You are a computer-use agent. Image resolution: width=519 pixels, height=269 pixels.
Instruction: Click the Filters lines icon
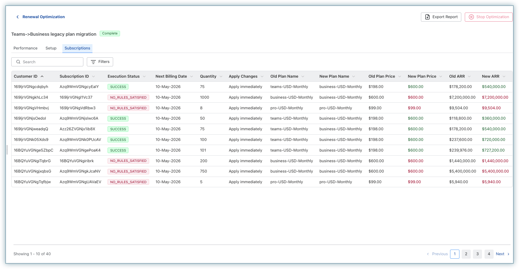tap(93, 62)
